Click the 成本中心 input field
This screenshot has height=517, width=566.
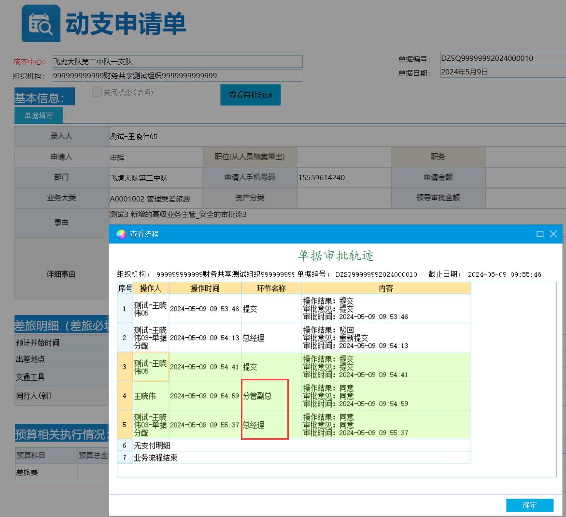tap(177, 62)
